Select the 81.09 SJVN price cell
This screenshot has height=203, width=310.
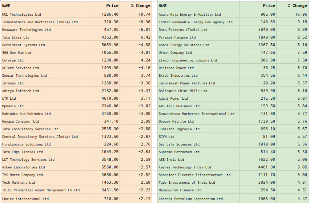click(x=258, y=137)
